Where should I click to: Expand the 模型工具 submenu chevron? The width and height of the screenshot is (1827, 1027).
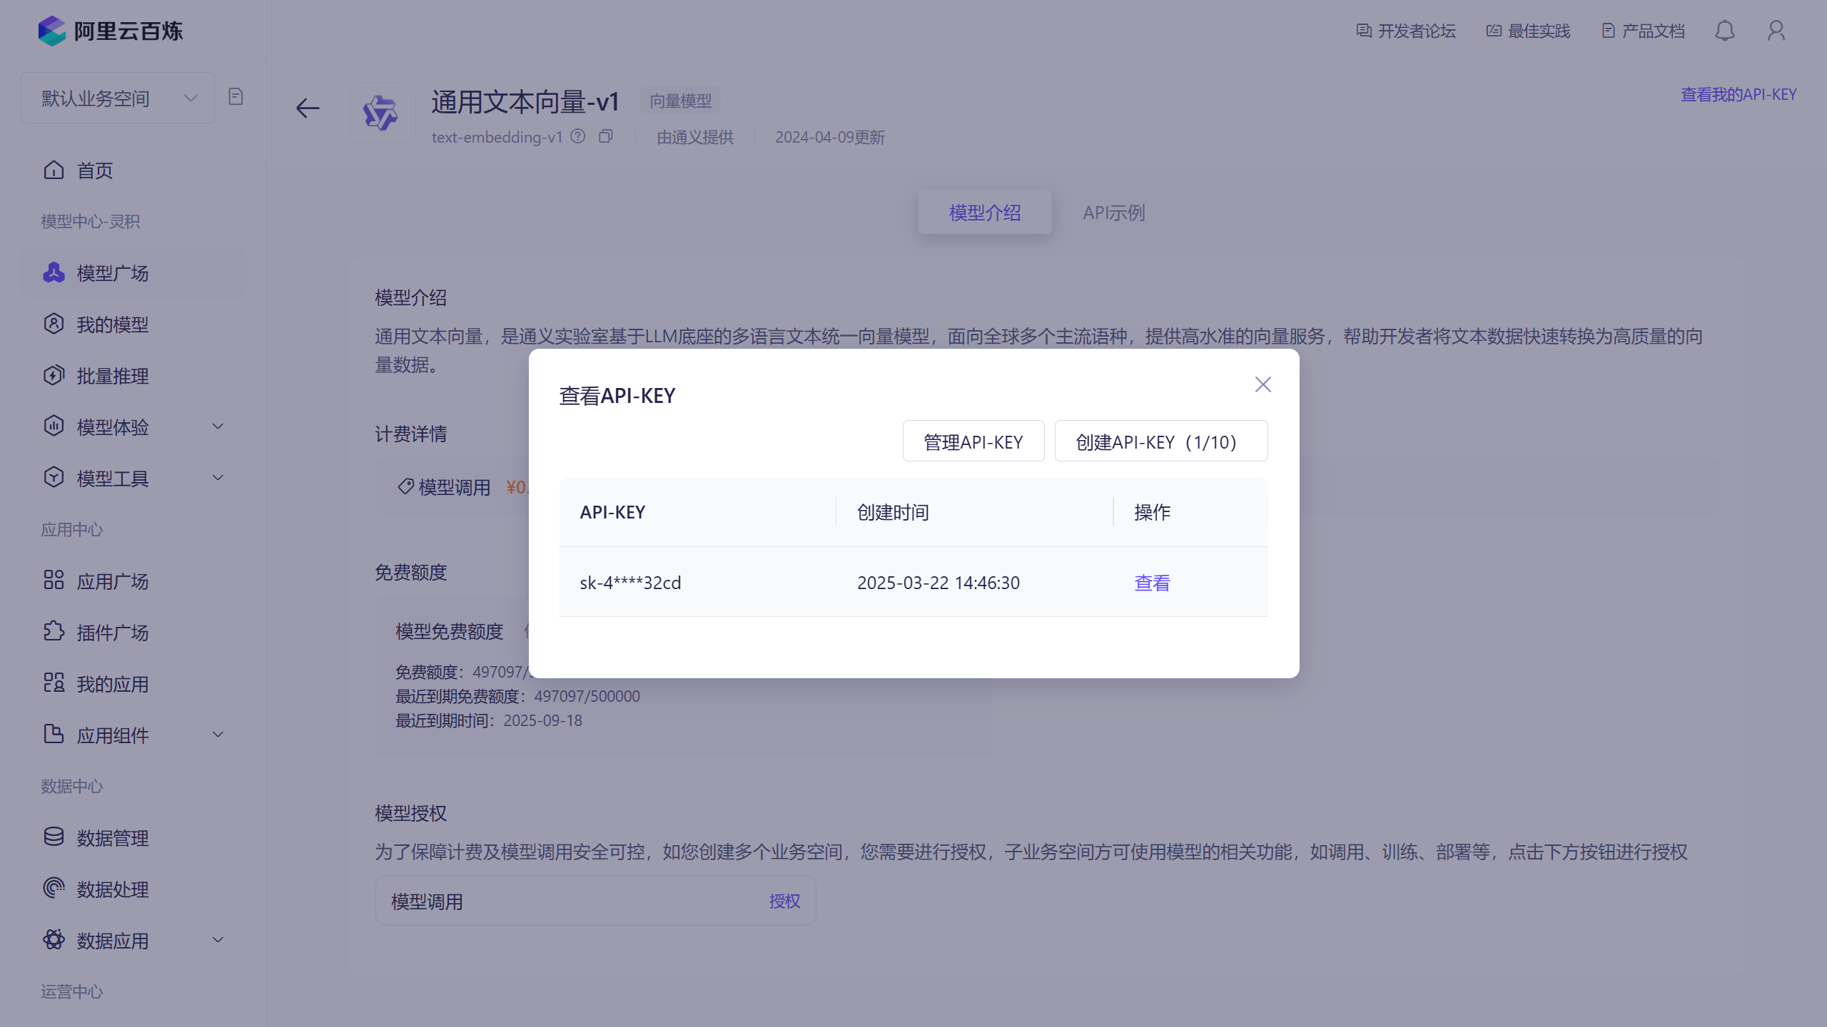pyautogui.click(x=218, y=478)
